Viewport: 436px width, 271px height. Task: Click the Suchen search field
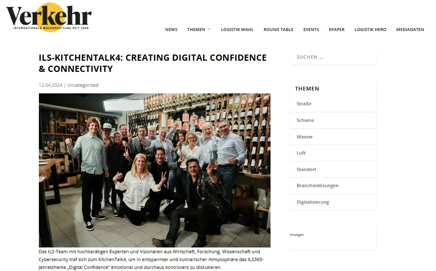coord(333,57)
